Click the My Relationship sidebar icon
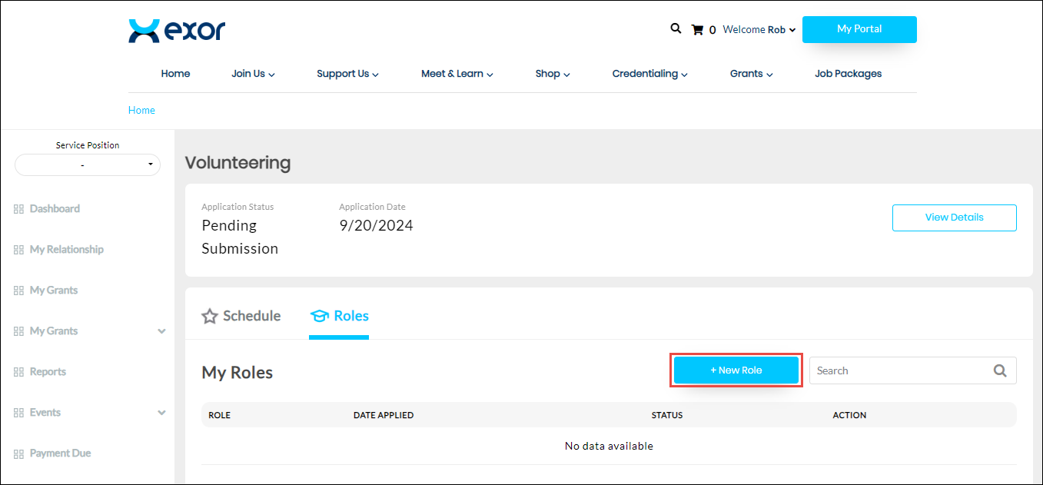The width and height of the screenshot is (1043, 485). coord(18,250)
